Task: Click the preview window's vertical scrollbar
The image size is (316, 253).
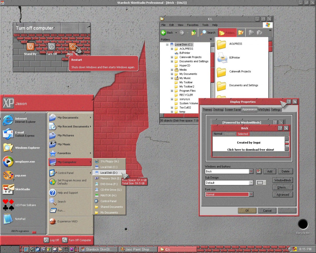Action: point(287,144)
